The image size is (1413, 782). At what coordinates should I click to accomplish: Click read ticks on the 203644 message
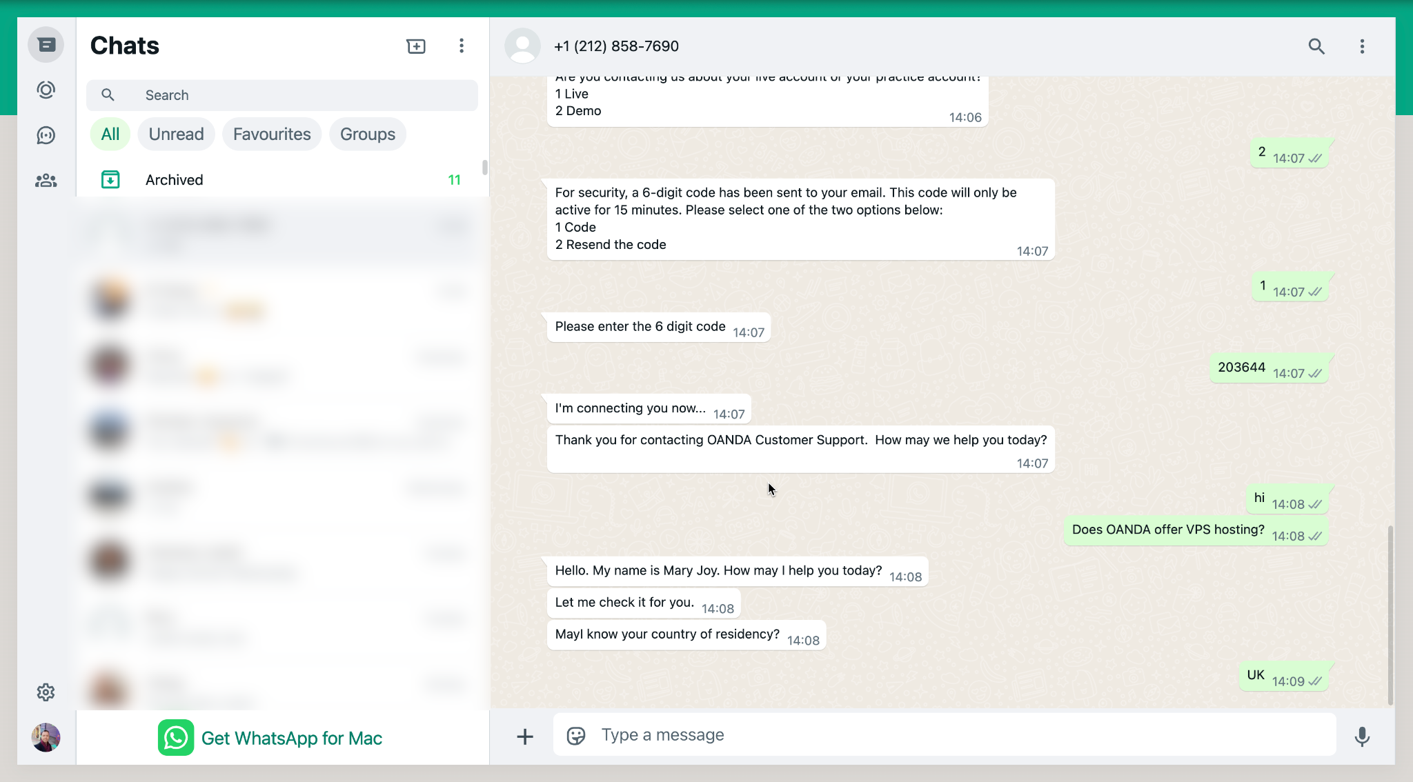[1316, 373]
